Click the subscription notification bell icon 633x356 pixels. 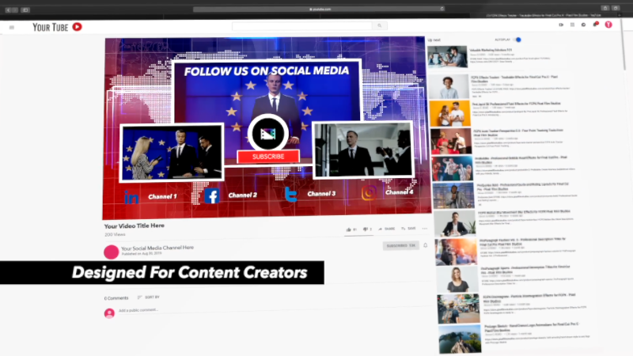(x=425, y=245)
